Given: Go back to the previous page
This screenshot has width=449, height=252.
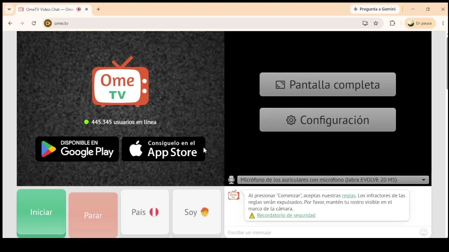Looking at the screenshot, I should tap(10, 23).
